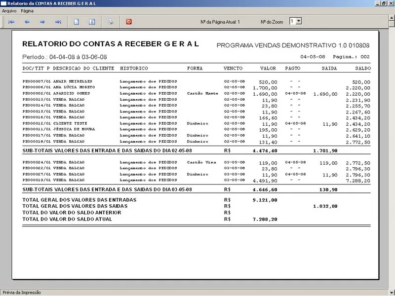
Task: Close the preview using the red toolbar button
Action: tap(129, 22)
